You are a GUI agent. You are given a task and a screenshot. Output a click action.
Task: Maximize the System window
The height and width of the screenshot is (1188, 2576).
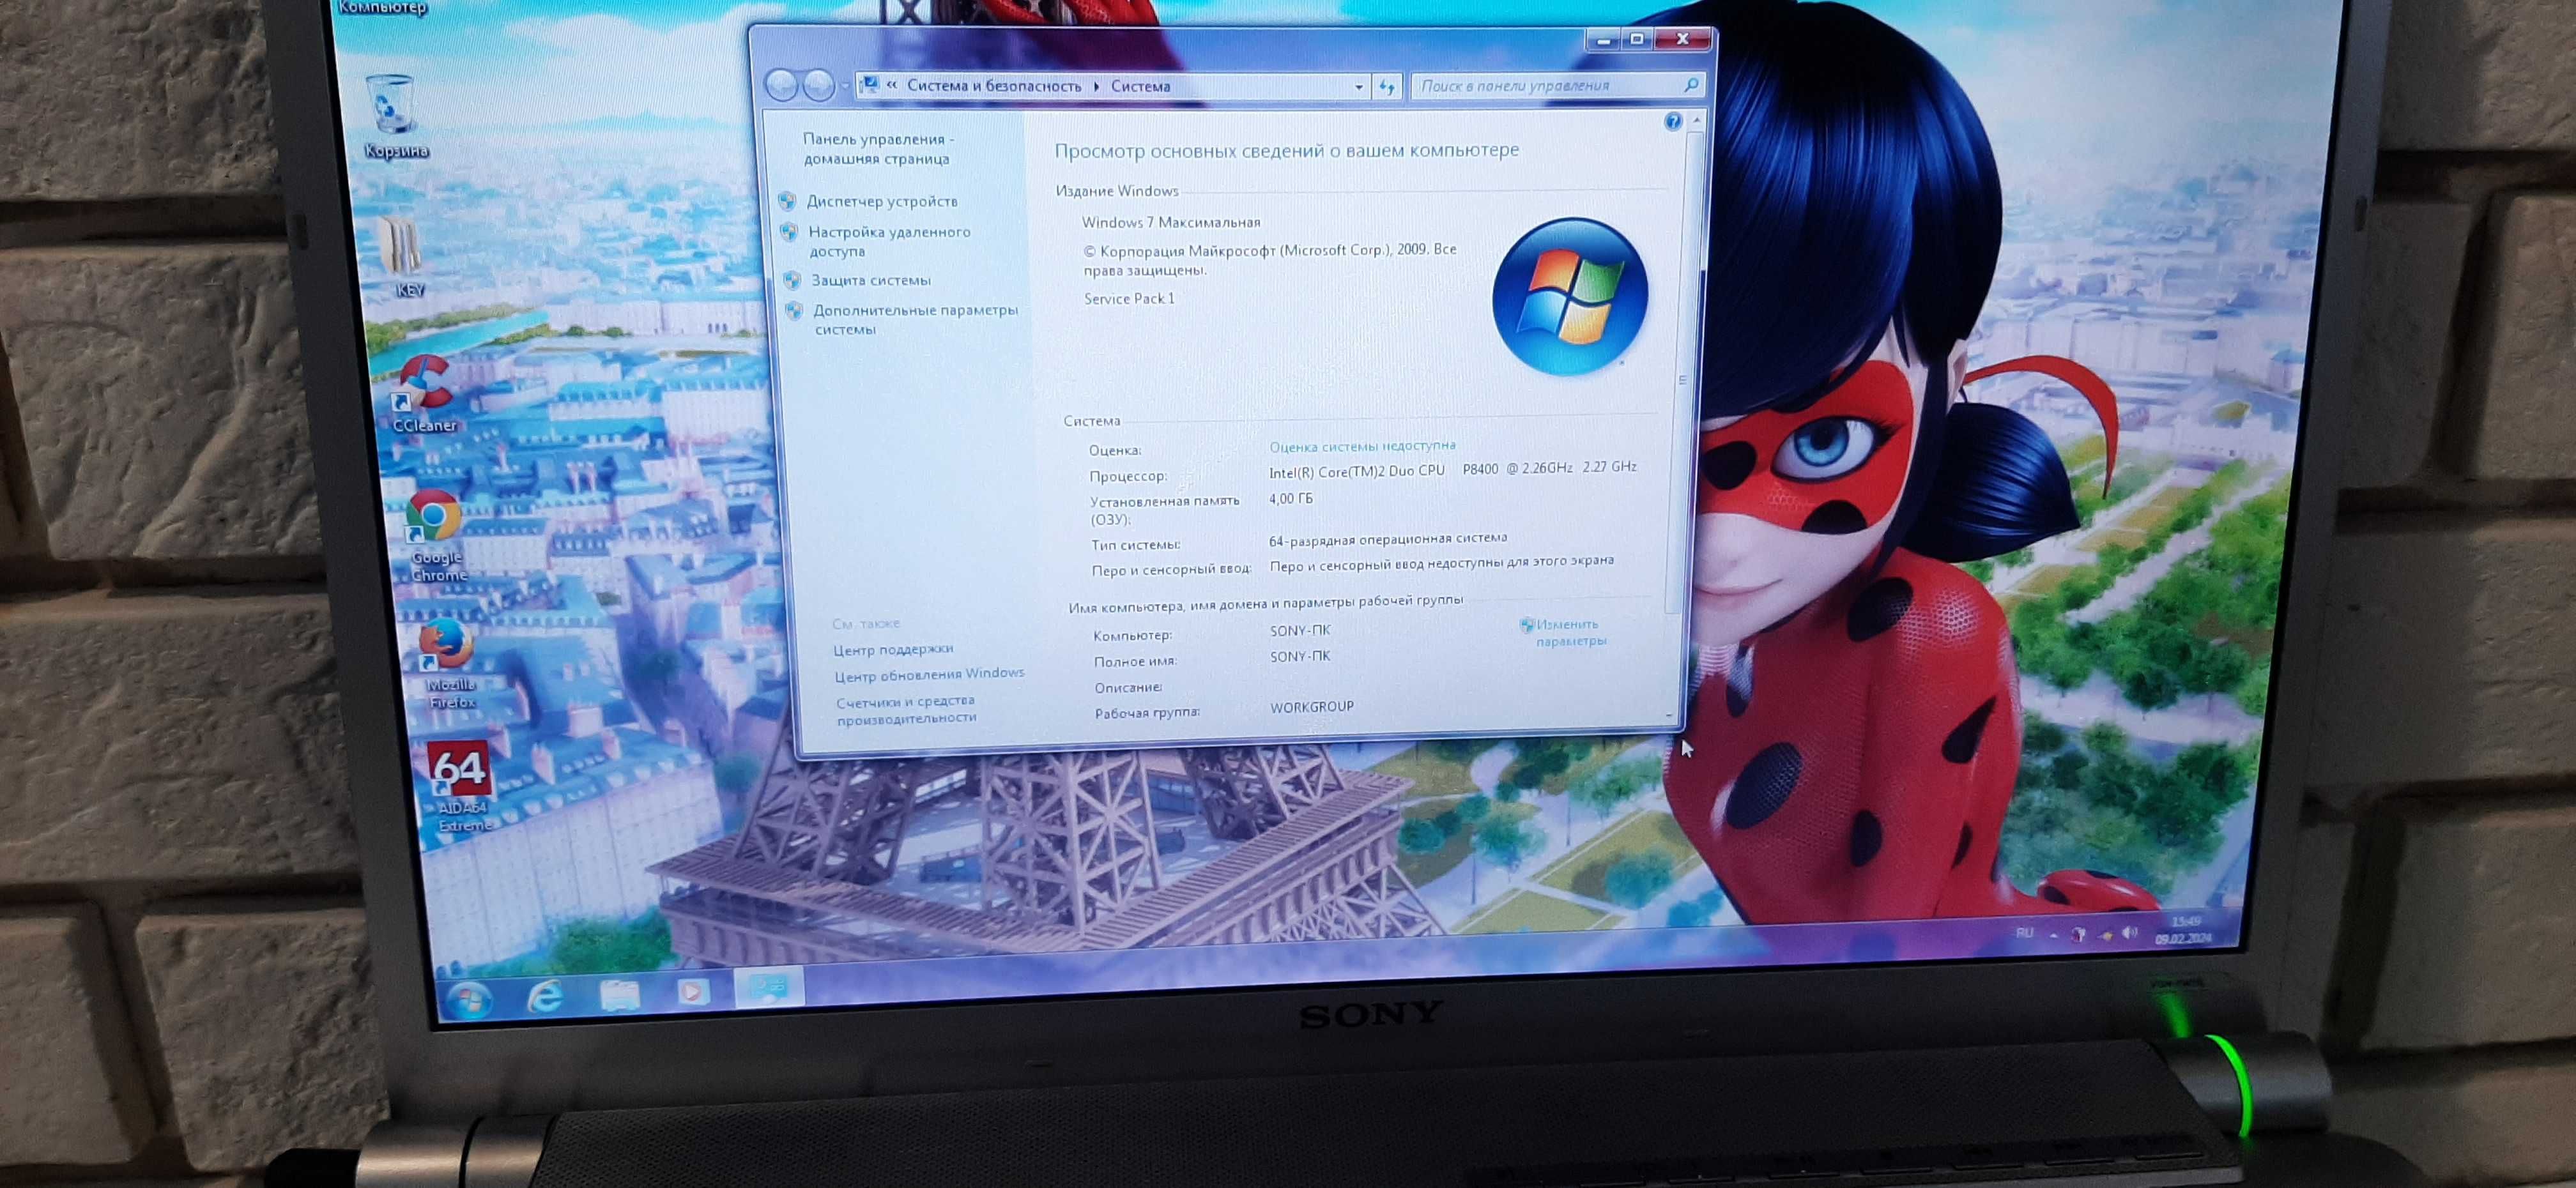coord(1637,39)
